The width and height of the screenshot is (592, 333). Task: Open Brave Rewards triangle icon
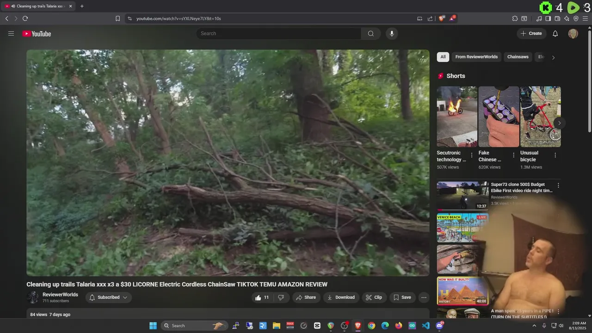point(453,18)
